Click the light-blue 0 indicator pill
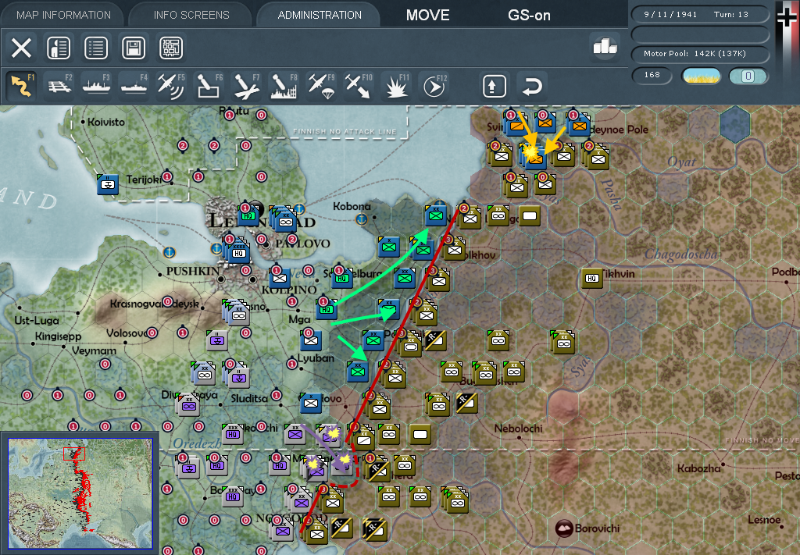The width and height of the screenshot is (800, 555). point(748,76)
